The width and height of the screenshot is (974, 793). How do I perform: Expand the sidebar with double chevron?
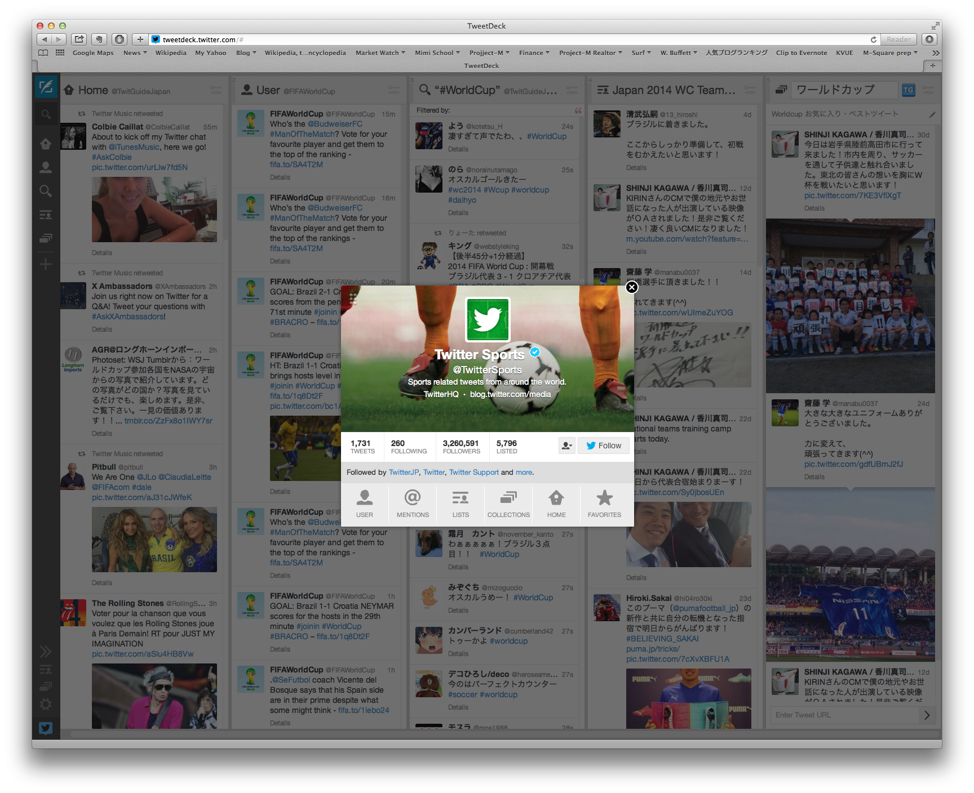(x=46, y=652)
